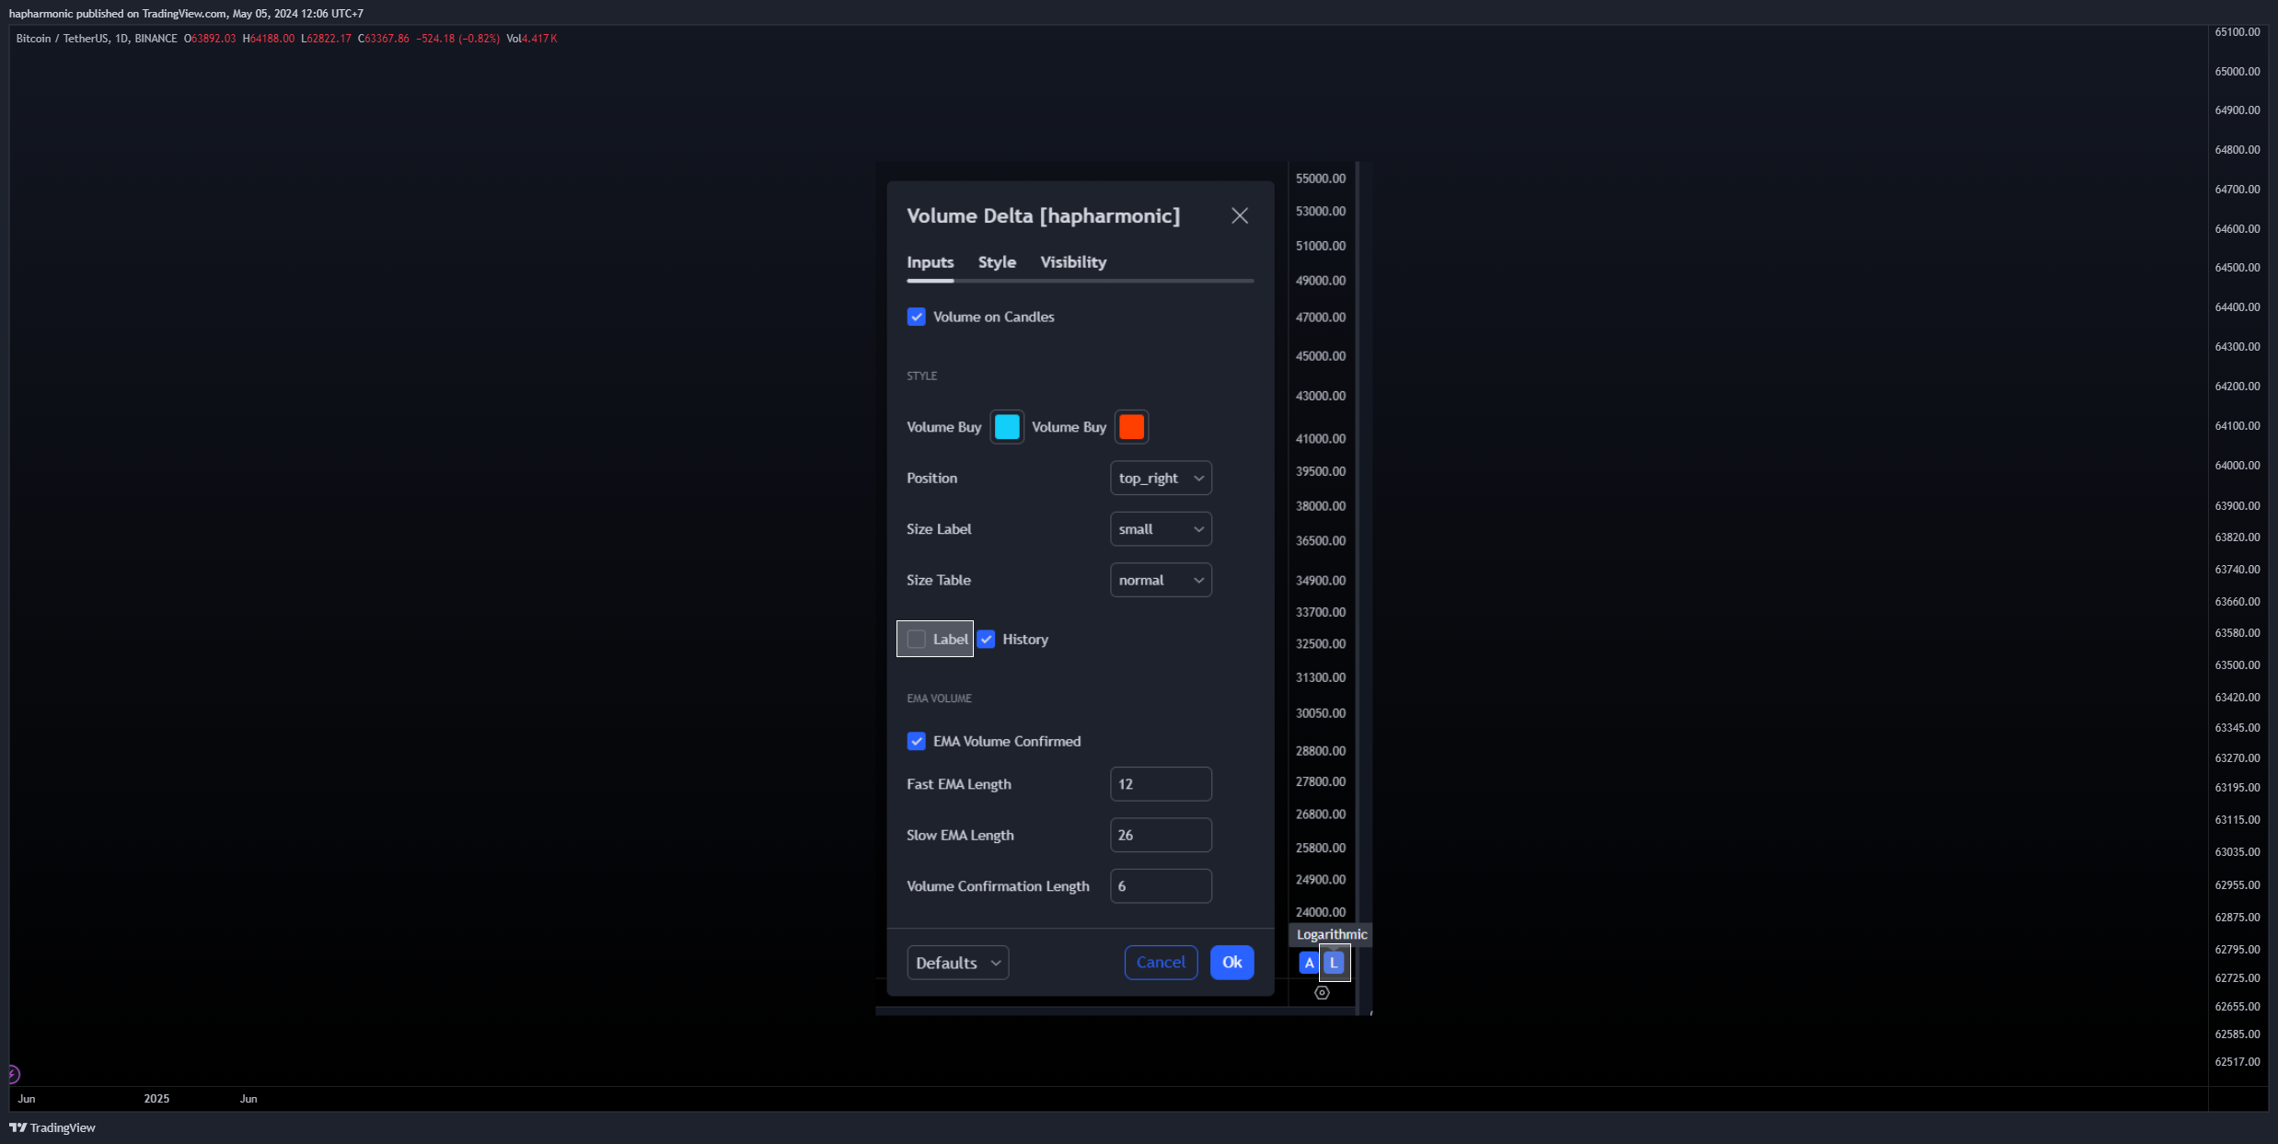Switch to the Visibility tab
This screenshot has width=2278, height=1144.
point(1073,262)
